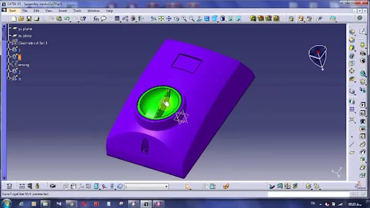Open Chrome from the taskbar
The image size is (370, 208).
[x=71, y=204]
